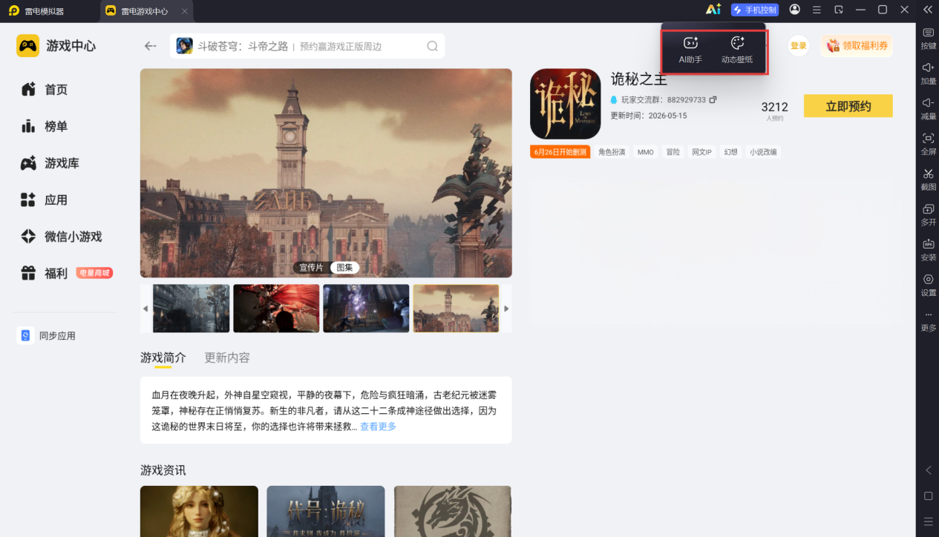Go back with the left arrow button
The width and height of the screenshot is (939, 537).
[x=151, y=46]
